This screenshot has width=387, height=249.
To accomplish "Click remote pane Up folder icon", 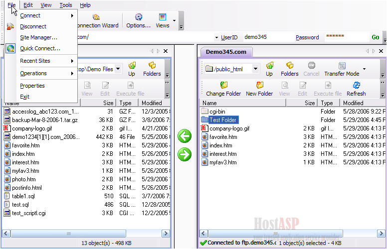I will [269, 69].
